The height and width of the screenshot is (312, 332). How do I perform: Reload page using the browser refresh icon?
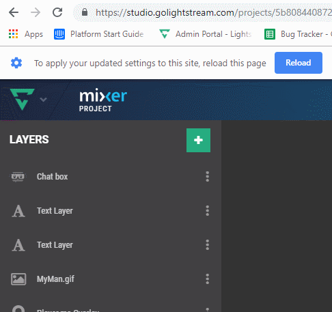click(57, 12)
